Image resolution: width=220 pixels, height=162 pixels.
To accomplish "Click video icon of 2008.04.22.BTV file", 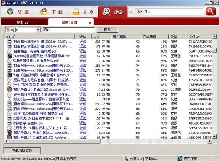I will click(x=10, y=42).
